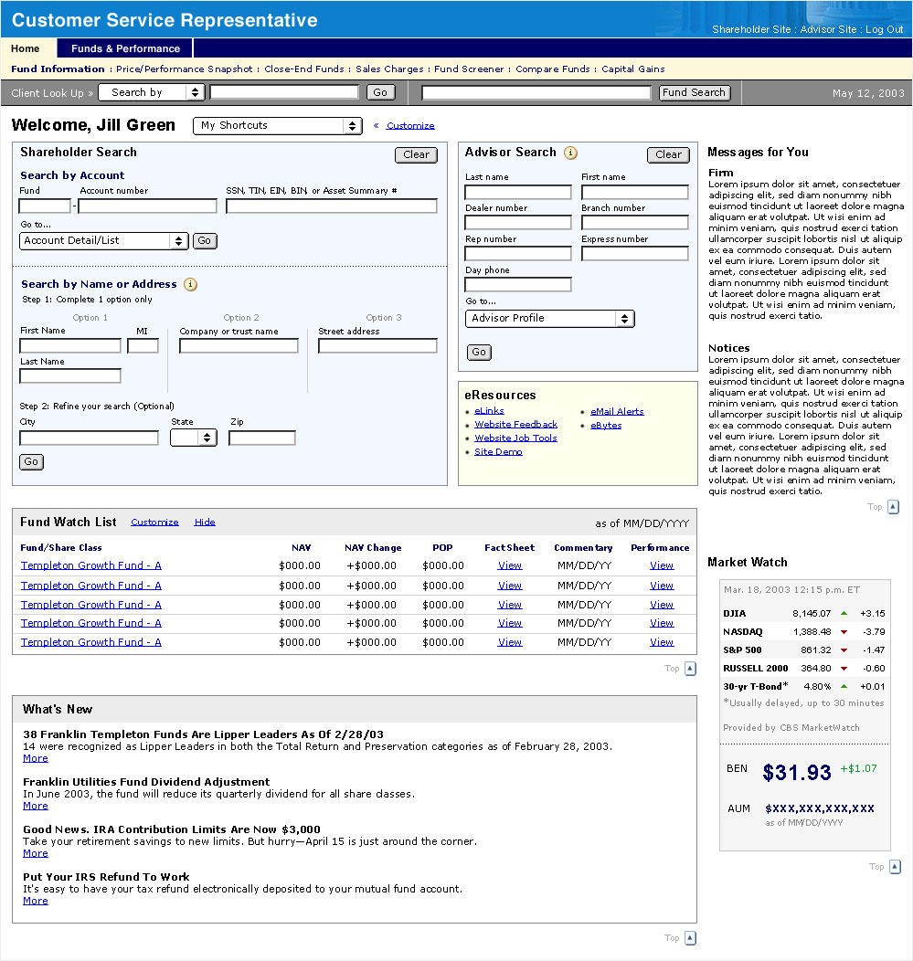Hide the Fund Watch List
This screenshot has width=913, height=961.
point(205,523)
